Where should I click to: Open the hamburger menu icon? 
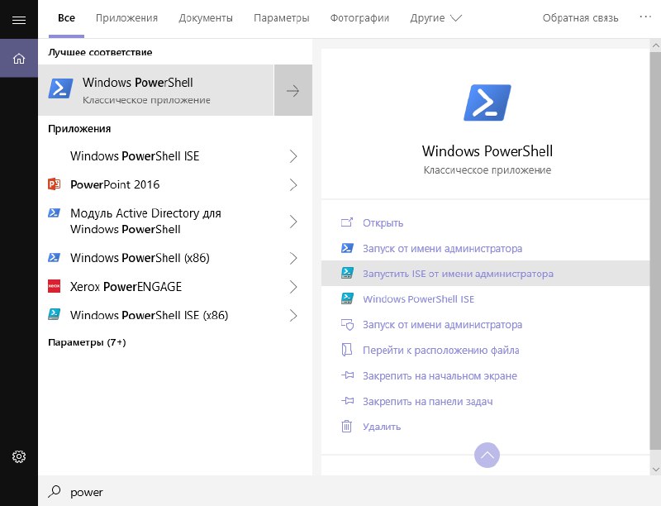click(19, 21)
